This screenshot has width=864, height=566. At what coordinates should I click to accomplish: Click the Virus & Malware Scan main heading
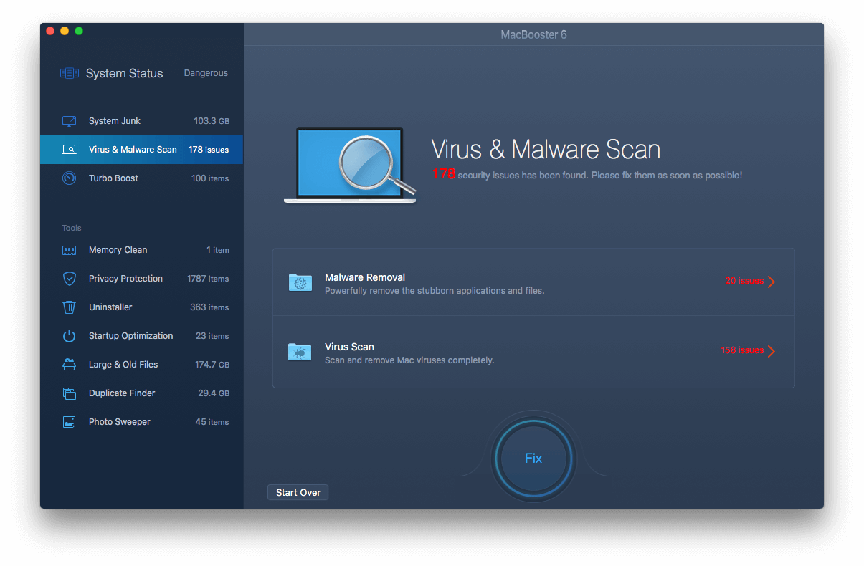tap(546, 150)
